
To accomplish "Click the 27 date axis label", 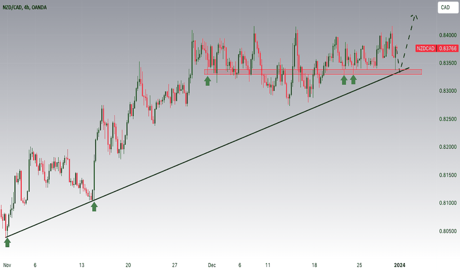I will 175,265.
